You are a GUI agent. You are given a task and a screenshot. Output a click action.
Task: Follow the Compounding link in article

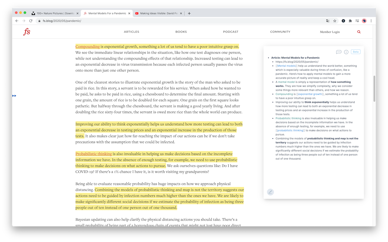tap(88, 47)
